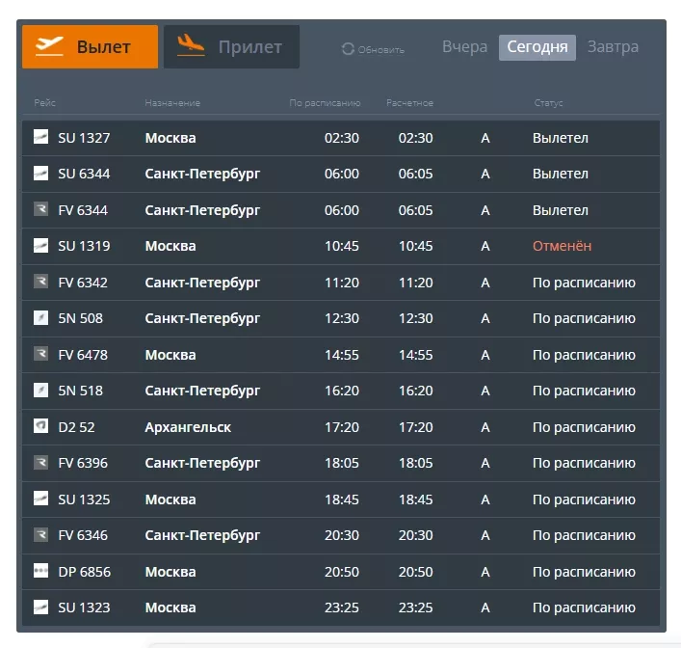
Task: Click airline icon for flight SU 1323
Action: coord(40,607)
